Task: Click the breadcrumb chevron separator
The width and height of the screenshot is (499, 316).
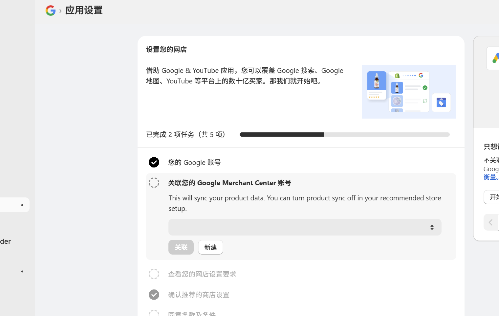Action: 60,11
